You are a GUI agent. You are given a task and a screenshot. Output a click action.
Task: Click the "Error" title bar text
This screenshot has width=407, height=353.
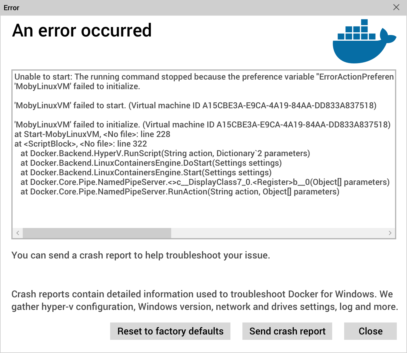tap(11, 8)
